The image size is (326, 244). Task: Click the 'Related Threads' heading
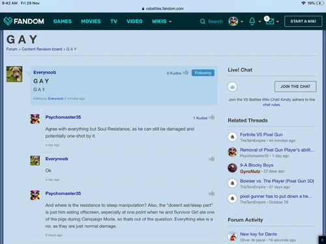point(248,120)
